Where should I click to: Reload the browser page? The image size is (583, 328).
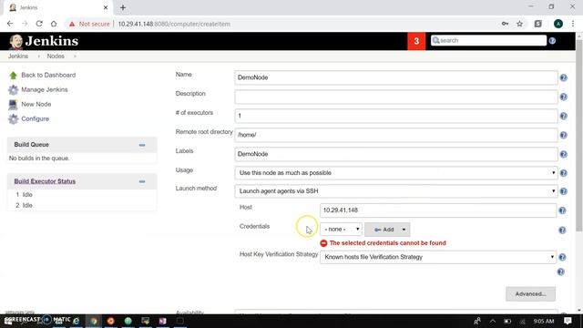tap(39, 24)
